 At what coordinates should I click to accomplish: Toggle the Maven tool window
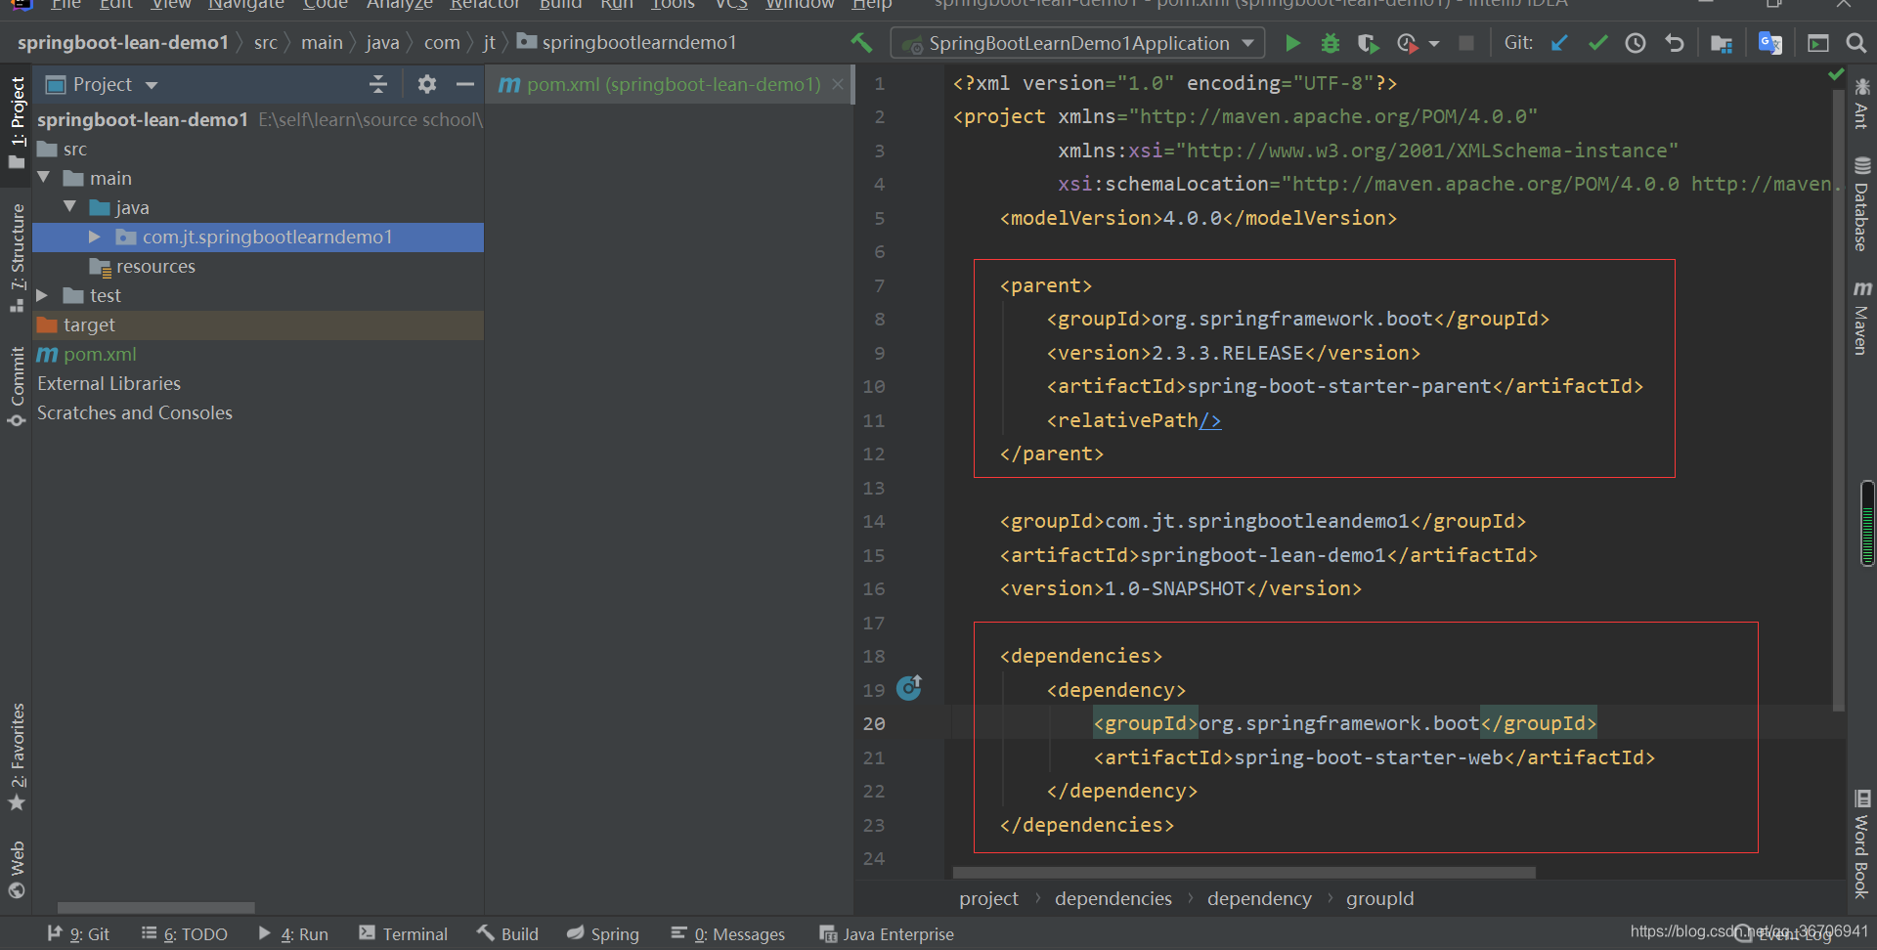pos(1861,318)
